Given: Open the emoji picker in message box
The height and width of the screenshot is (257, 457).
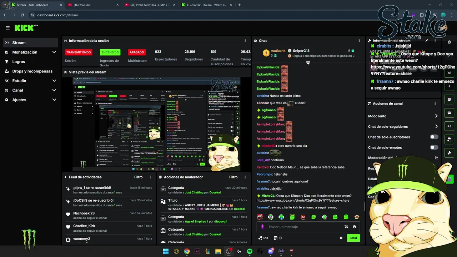Looking at the screenshot, I should coord(355,227).
